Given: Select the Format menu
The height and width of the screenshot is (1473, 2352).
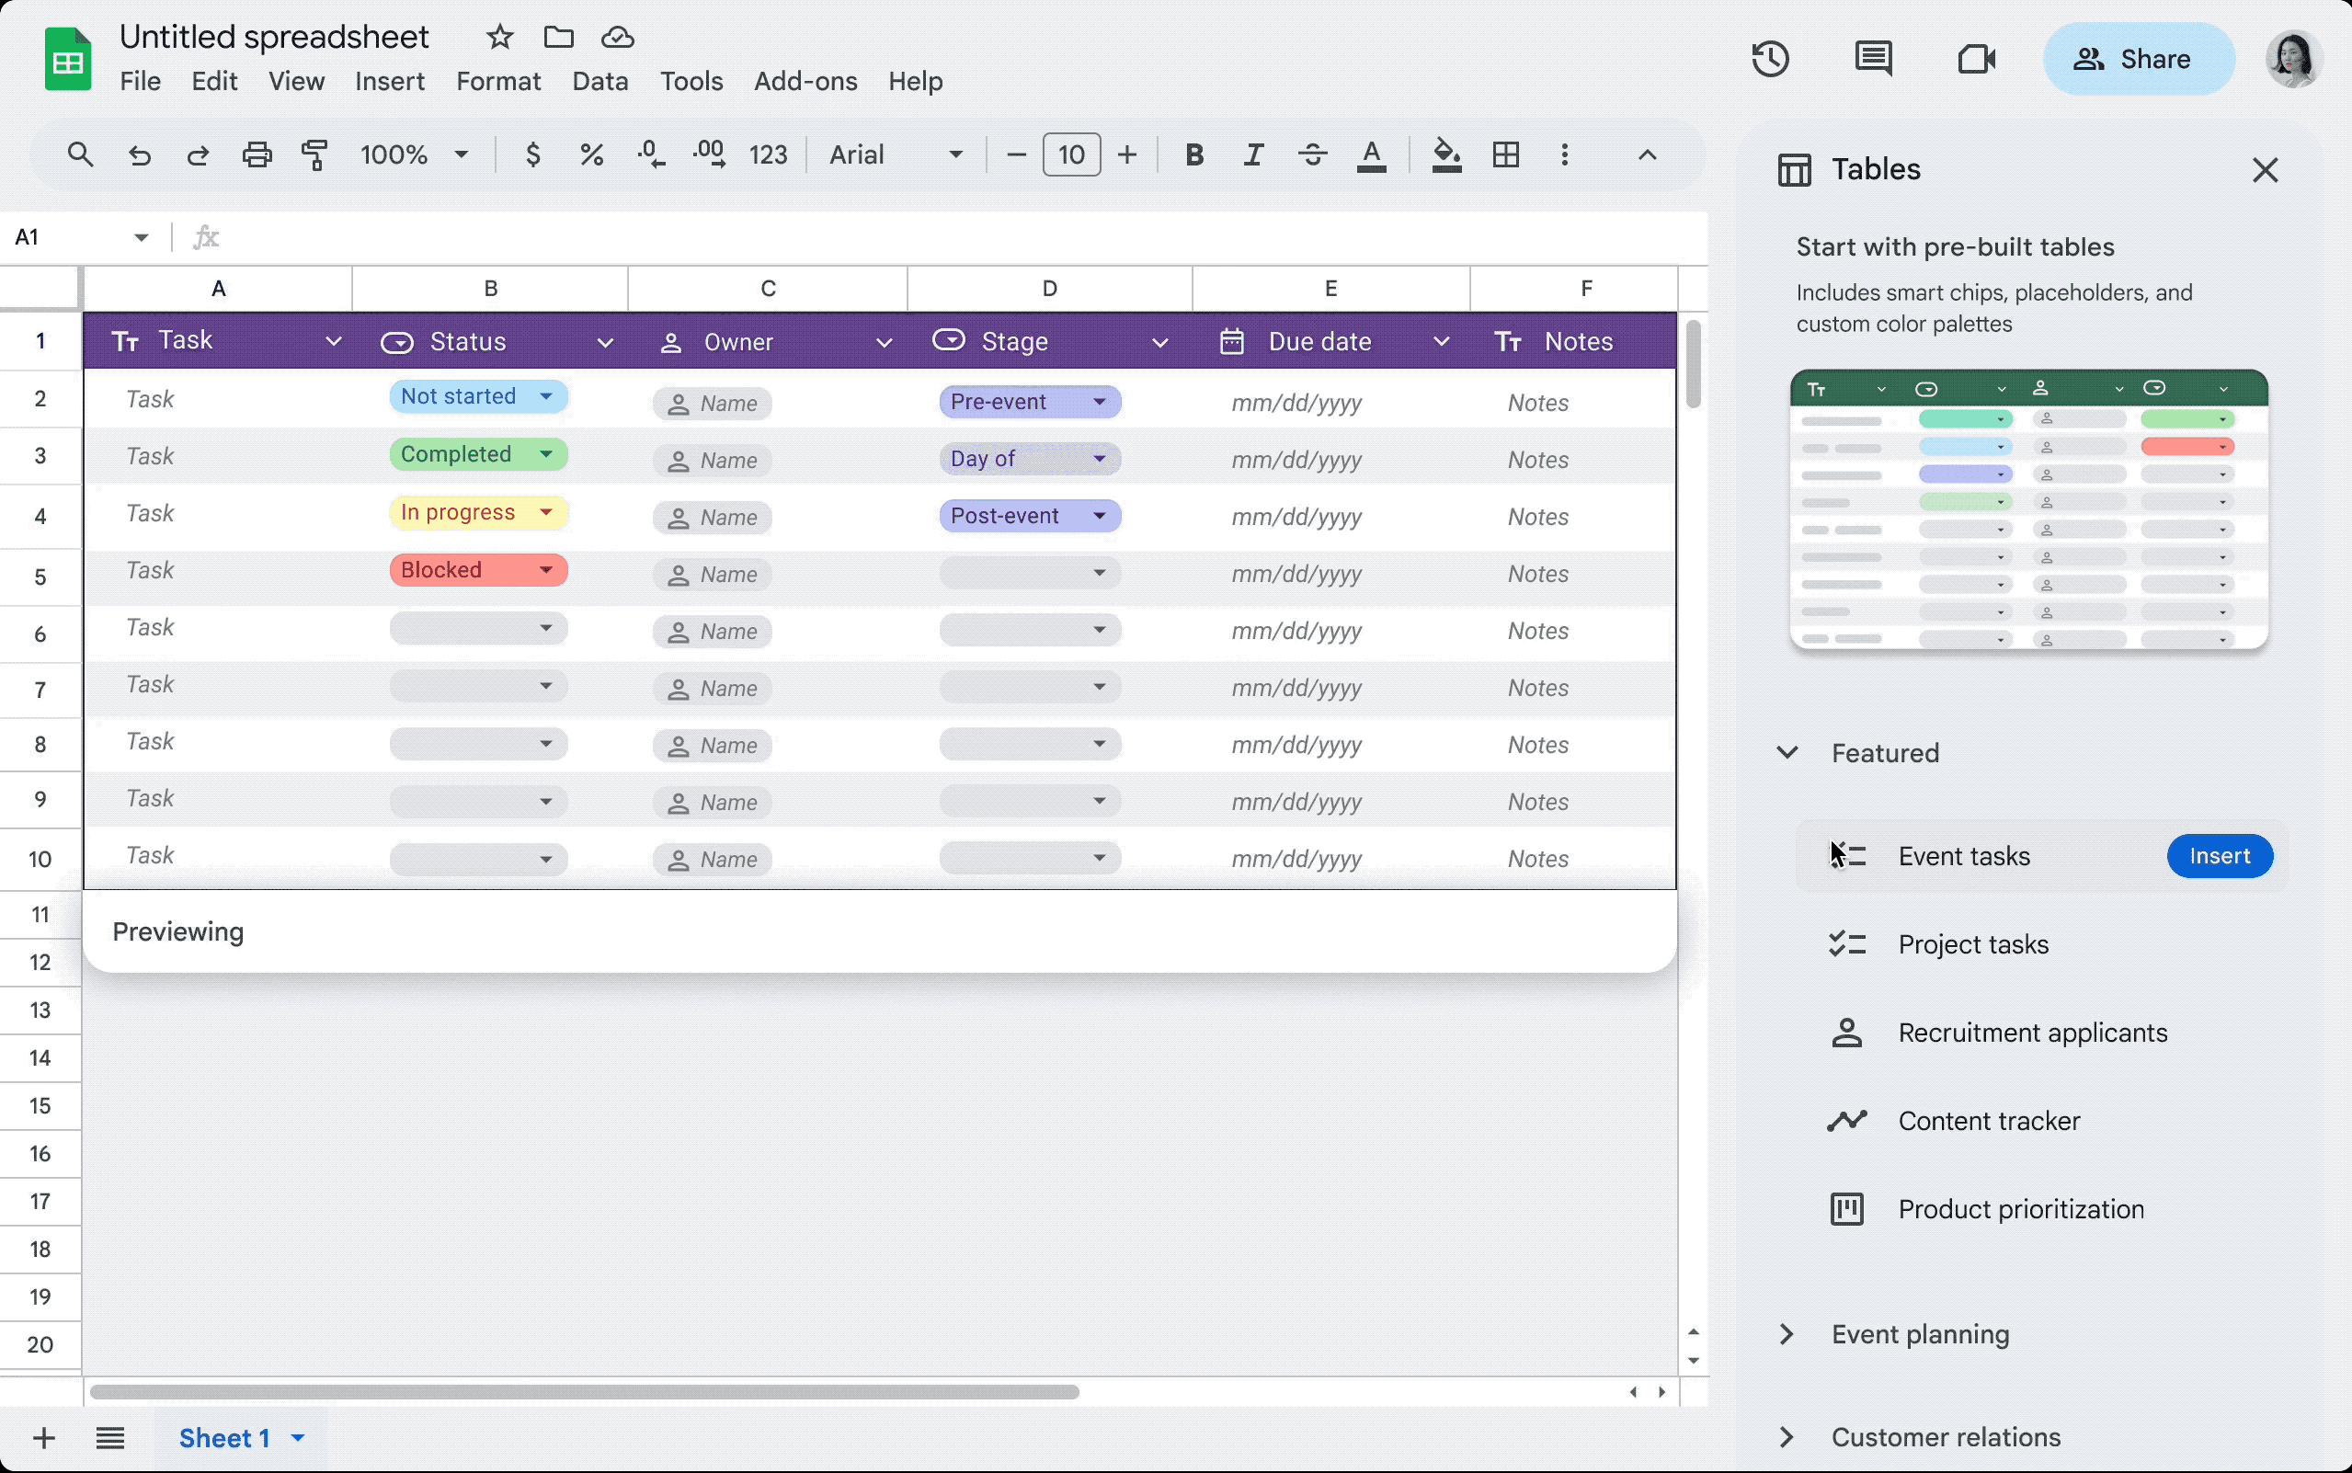Looking at the screenshot, I should tap(499, 80).
